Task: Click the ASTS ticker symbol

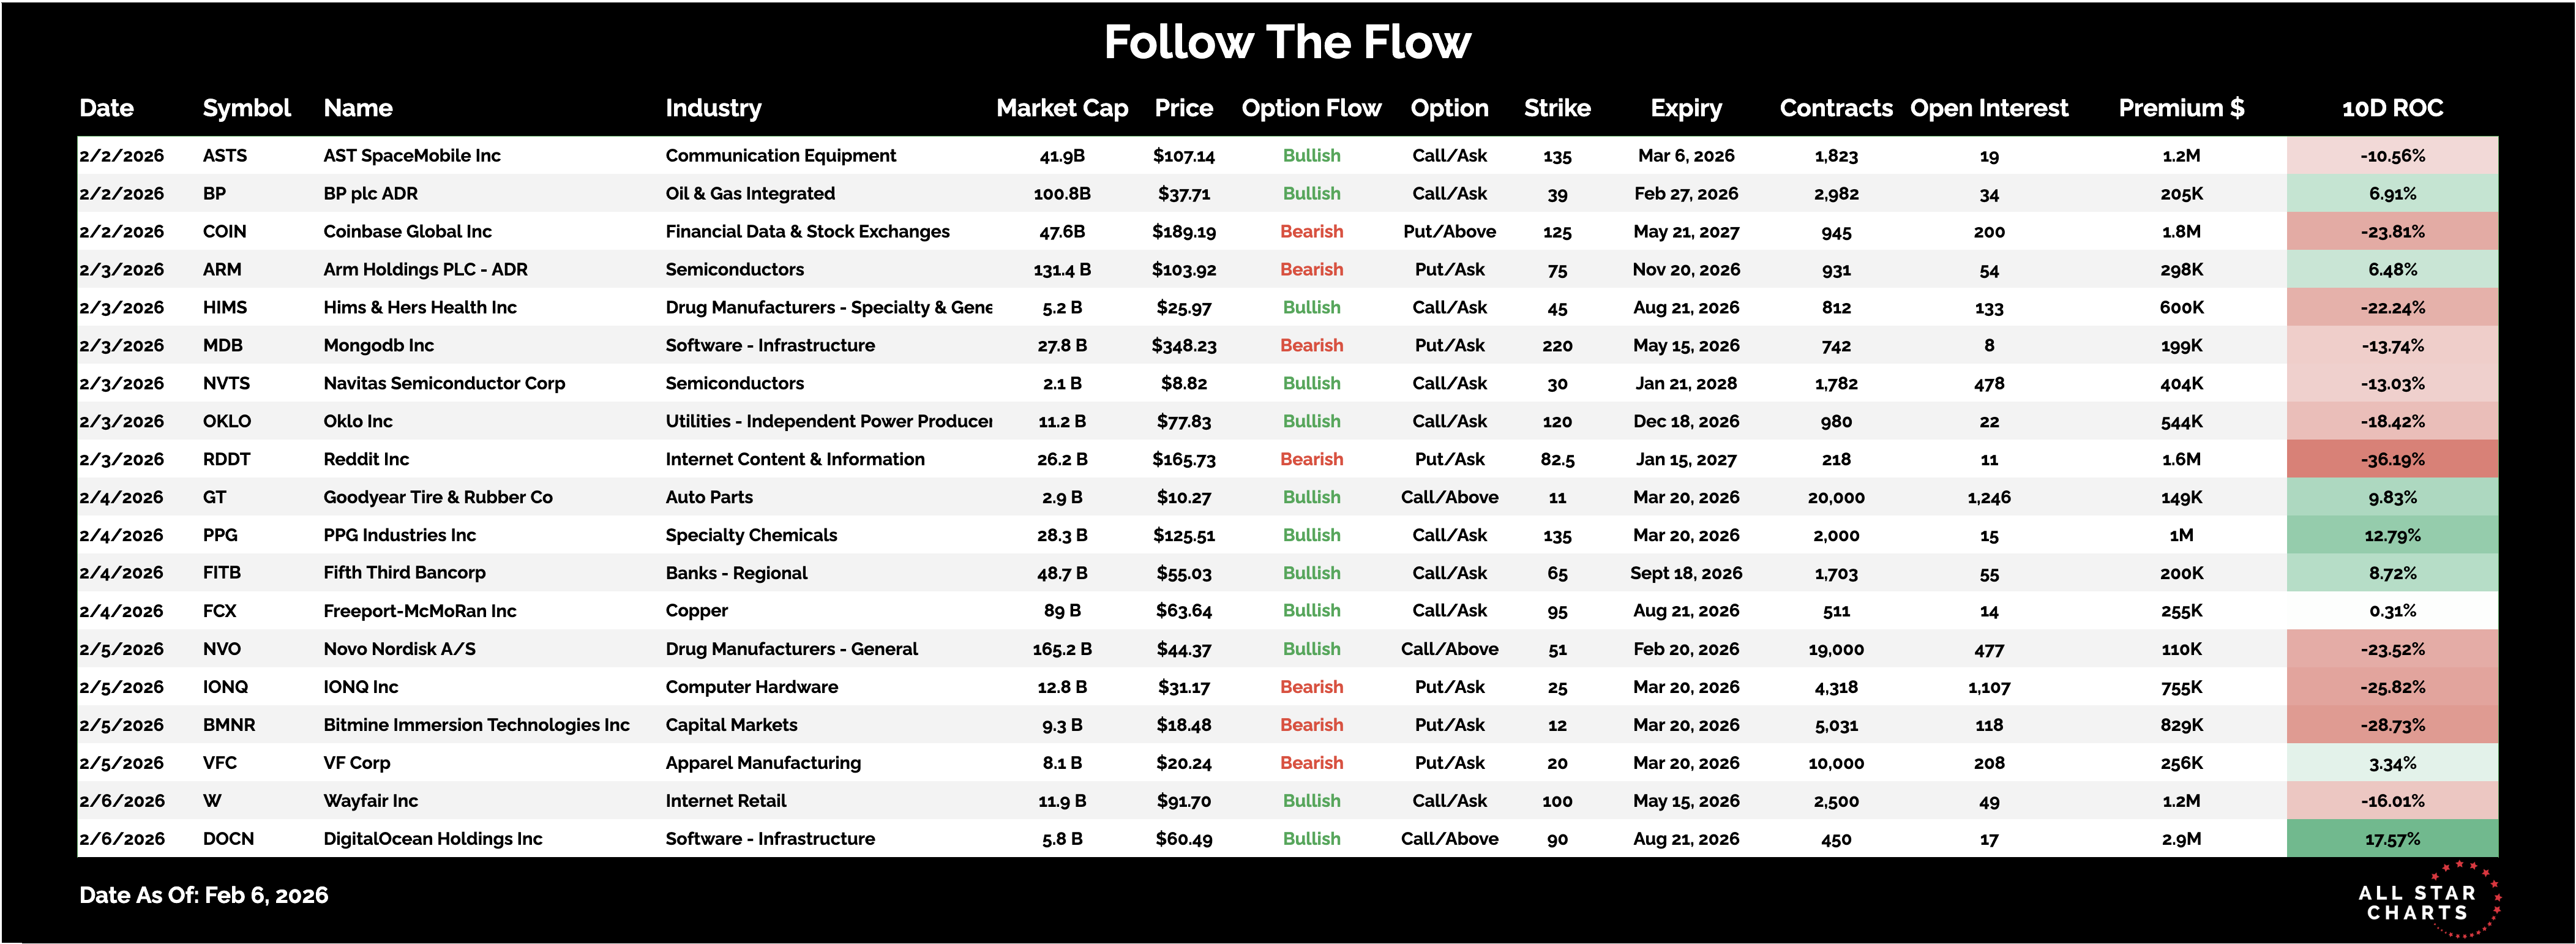Action: coord(224,156)
